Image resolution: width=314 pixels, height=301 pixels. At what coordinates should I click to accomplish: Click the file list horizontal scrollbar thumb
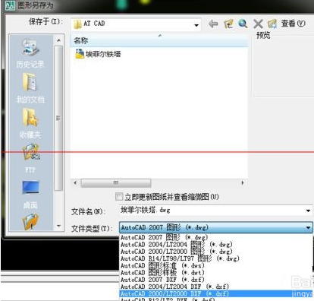(116, 182)
